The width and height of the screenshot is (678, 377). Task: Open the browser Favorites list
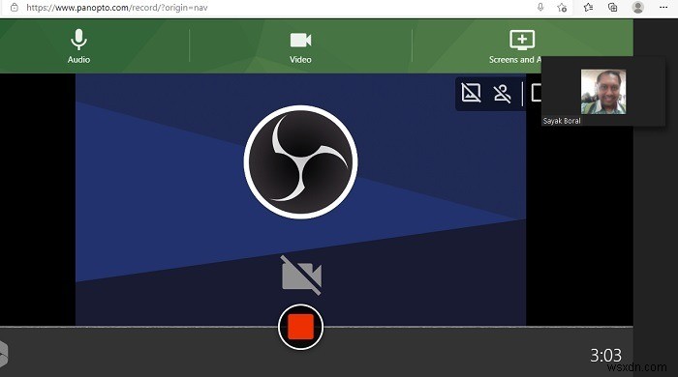click(588, 8)
